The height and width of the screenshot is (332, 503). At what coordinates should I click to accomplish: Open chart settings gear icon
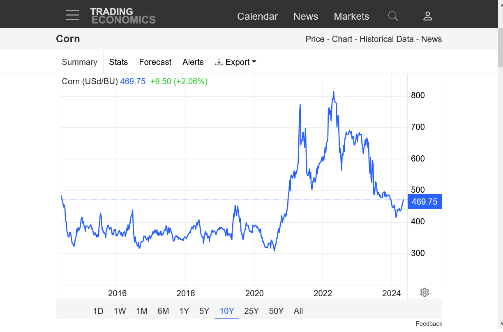pyautogui.click(x=425, y=292)
